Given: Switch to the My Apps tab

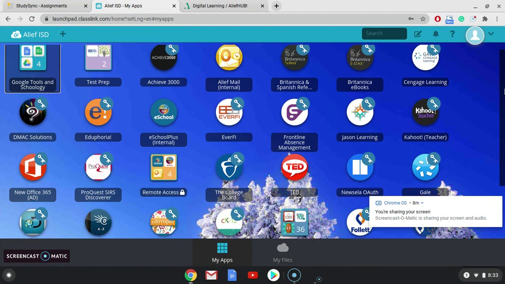Looking at the screenshot, I should (222, 253).
